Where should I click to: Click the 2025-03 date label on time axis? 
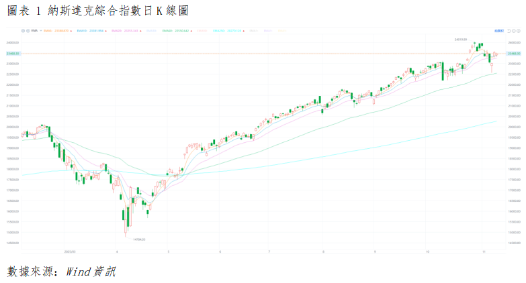point(69,251)
